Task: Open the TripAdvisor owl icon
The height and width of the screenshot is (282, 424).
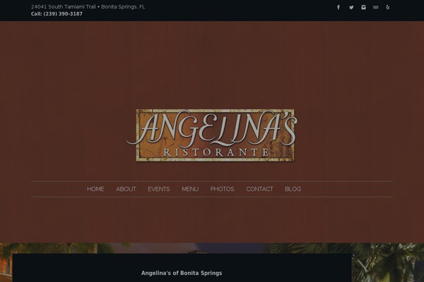Action: pos(376,7)
